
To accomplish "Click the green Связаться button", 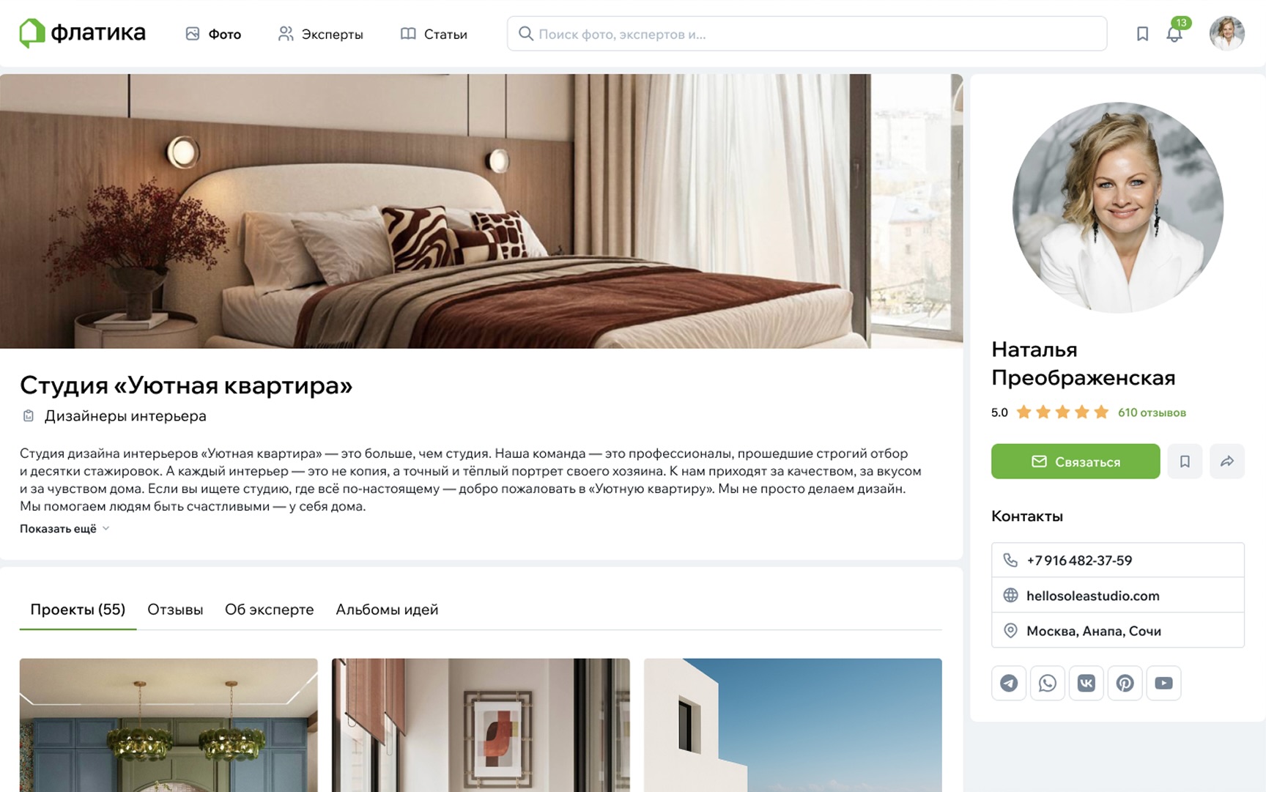I will coord(1076,462).
